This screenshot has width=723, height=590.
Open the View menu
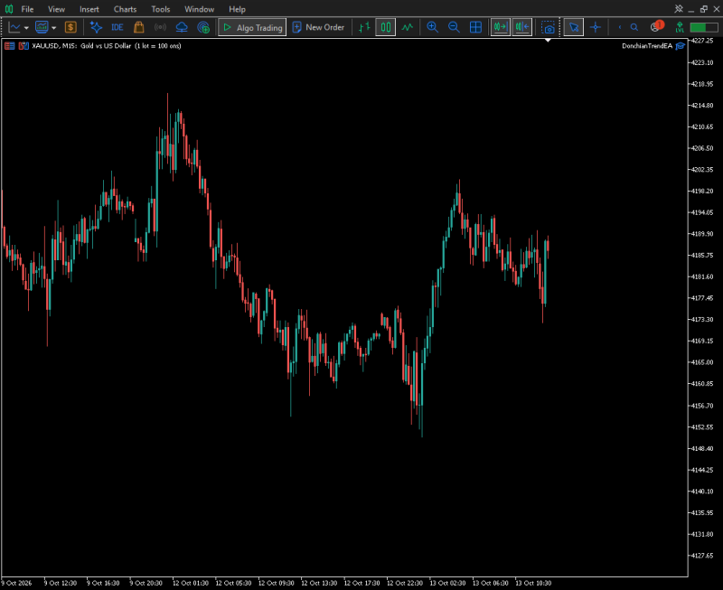click(x=56, y=9)
